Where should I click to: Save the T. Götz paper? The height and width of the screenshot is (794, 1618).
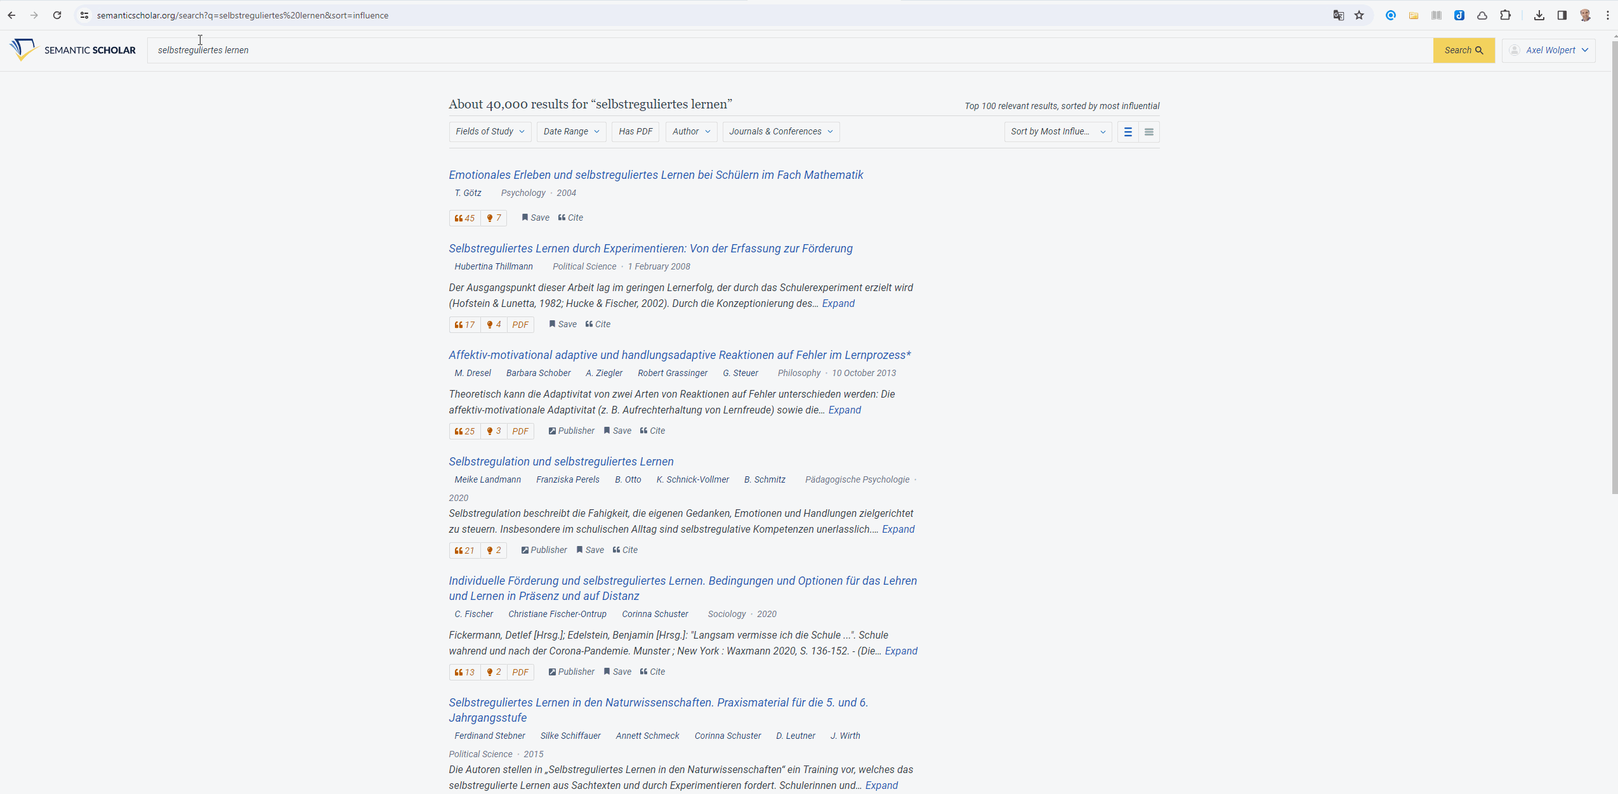[x=536, y=218]
